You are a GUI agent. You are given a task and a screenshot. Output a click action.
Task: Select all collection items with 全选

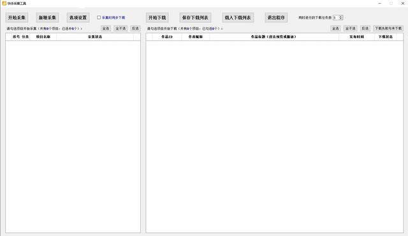(106, 28)
